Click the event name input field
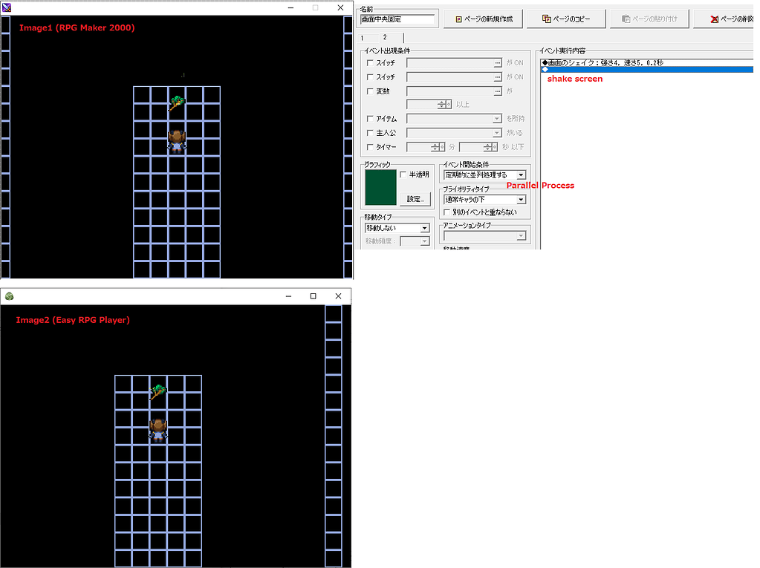This screenshot has height=568, width=760. pyautogui.click(x=396, y=19)
